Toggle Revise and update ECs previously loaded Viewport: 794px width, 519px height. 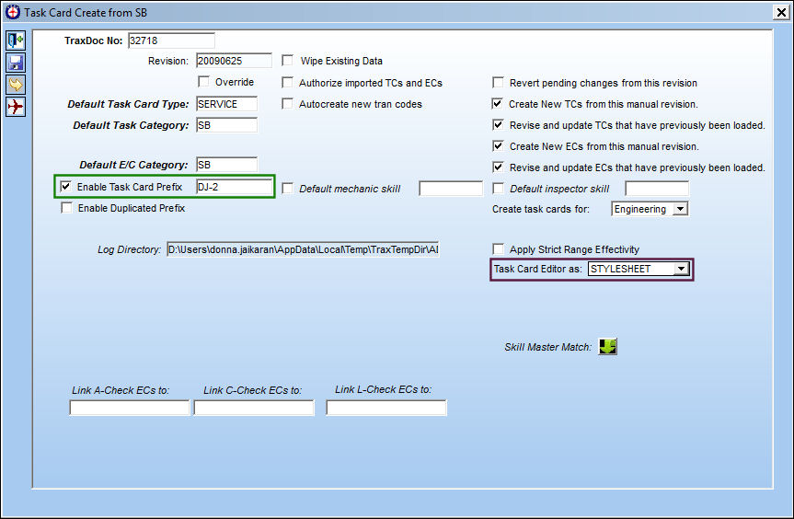(499, 167)
